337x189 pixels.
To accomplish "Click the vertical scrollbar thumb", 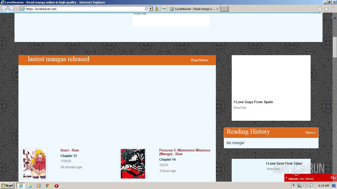I will [x=335, y=47].
